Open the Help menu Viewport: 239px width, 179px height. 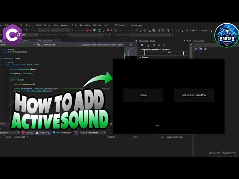pos(107,25)
